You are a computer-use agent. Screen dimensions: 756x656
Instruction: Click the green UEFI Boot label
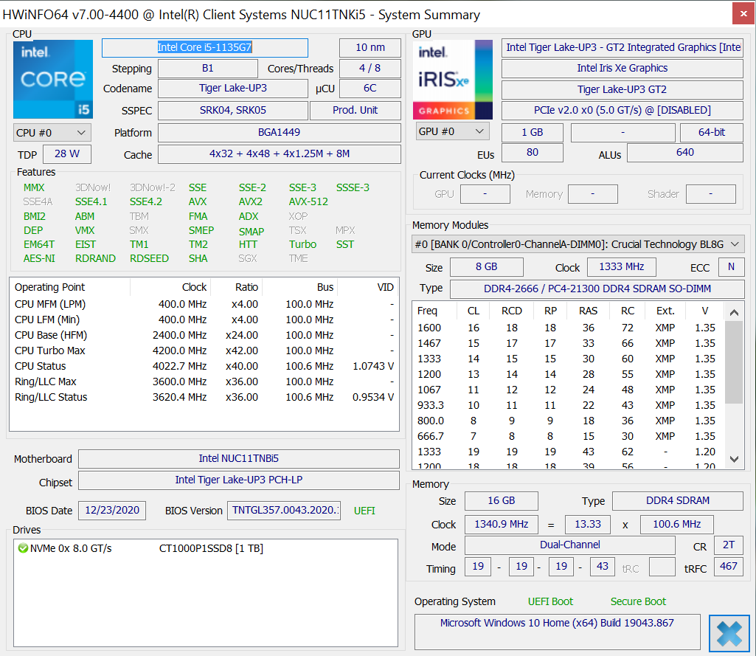(x=550, y=601)
